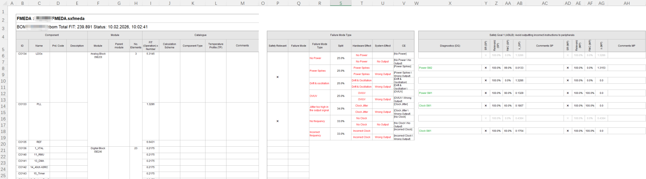Toggle Safety Relevant mark for PLL
The image size is (646, 179).
click(277, 121)
